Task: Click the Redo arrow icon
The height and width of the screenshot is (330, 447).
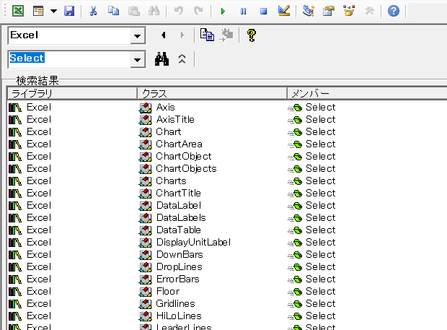Action: coord(198,11)
